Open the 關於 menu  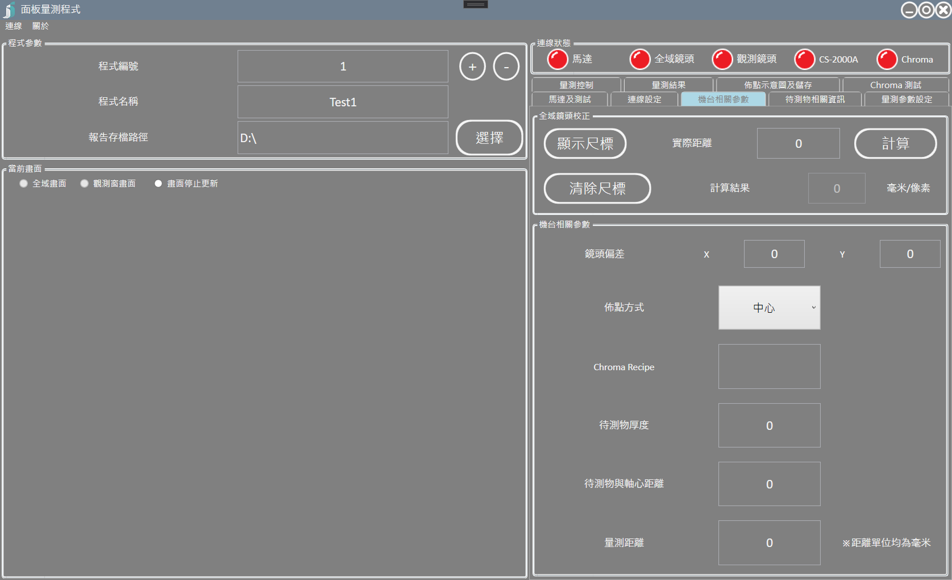point(40,26)
